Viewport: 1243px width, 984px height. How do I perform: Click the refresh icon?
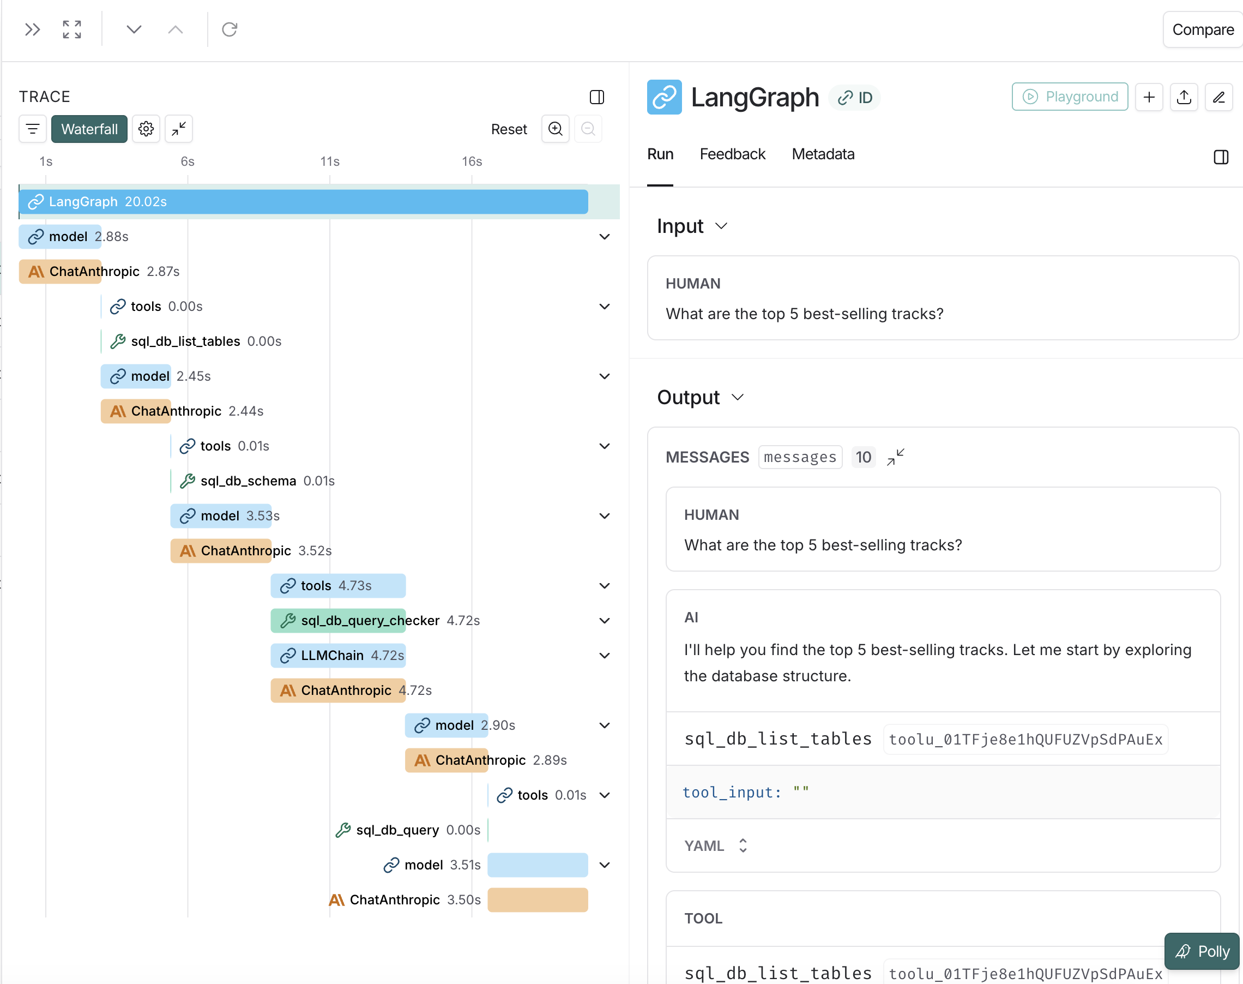click(230, 29)
